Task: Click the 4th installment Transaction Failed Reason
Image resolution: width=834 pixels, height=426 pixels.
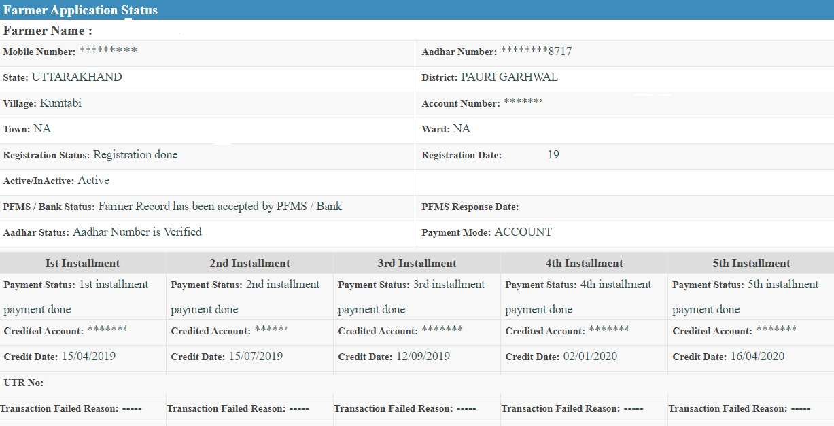Action: [572, 409]
